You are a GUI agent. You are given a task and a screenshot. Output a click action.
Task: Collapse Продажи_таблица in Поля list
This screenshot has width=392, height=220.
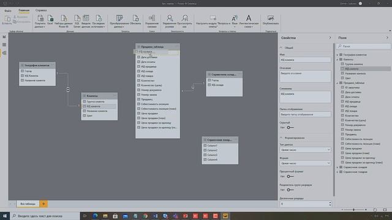coord(337,83)
